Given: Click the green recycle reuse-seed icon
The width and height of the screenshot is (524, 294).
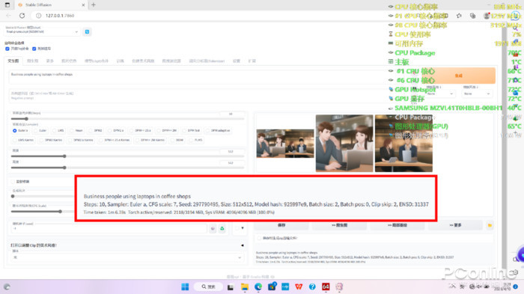Looking at the screenshot, I should 222,228.
